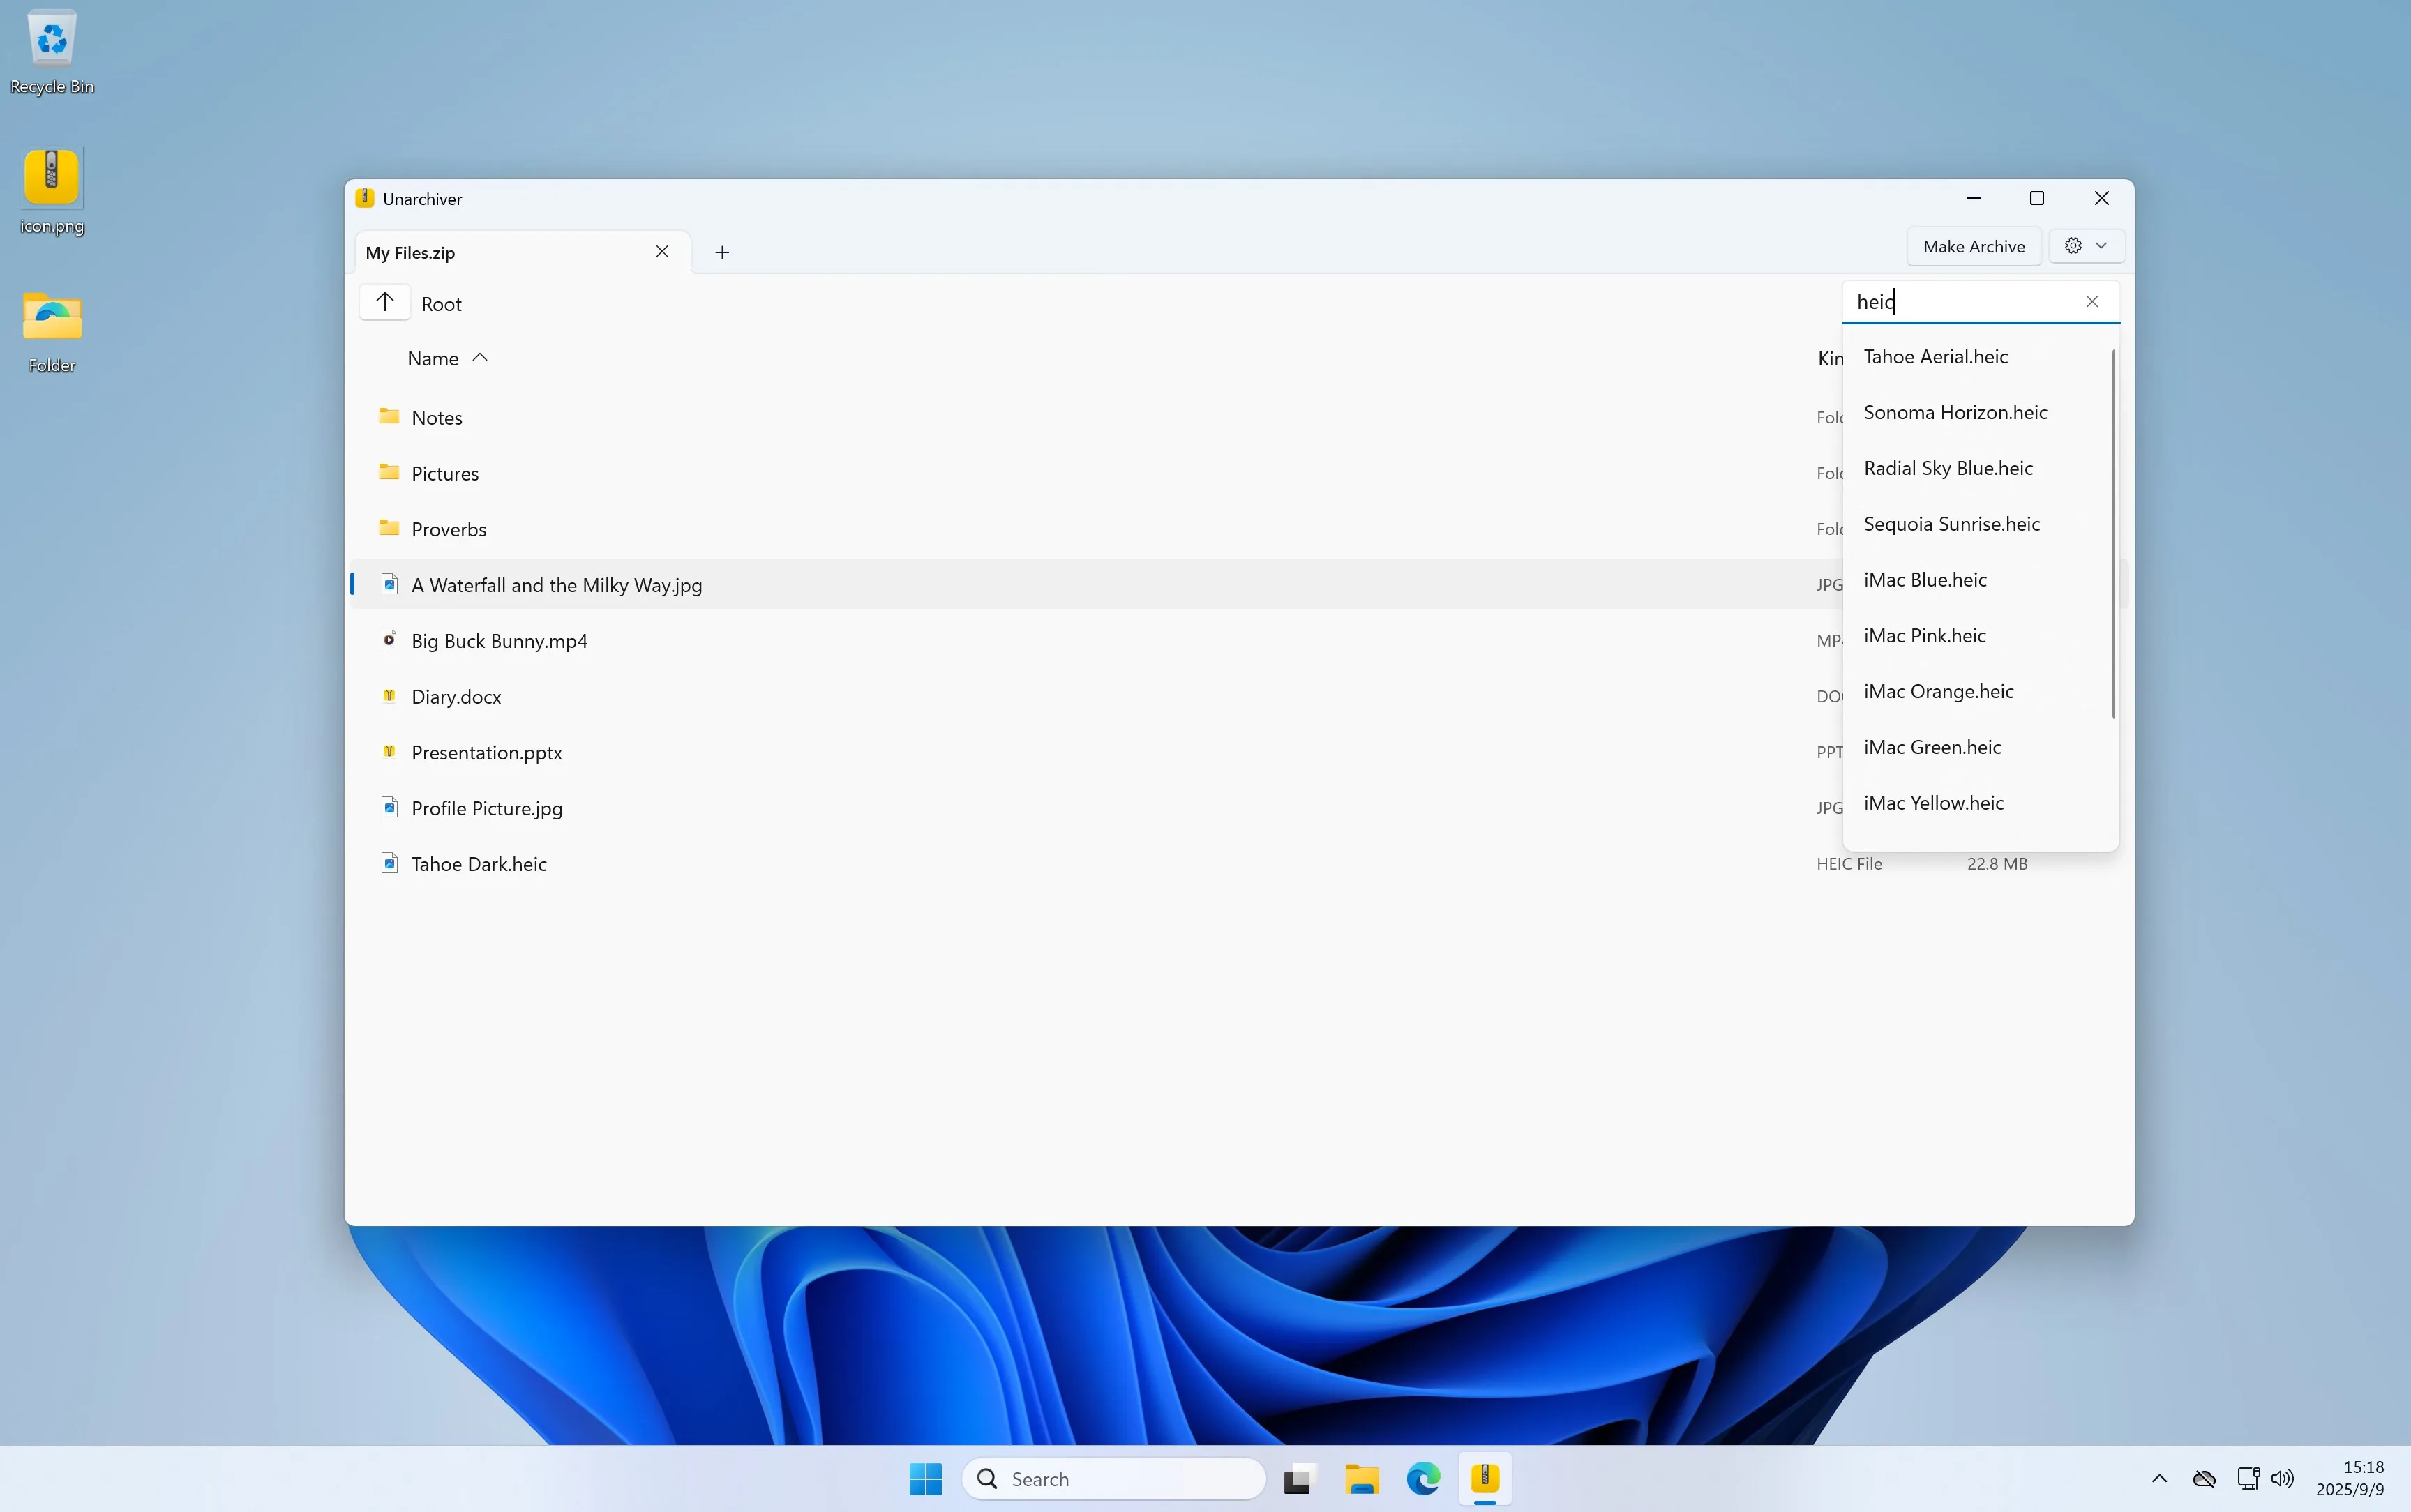
Task: Add a new tab with plus icon
Action: pyautogui.click(x=722, y=253)
